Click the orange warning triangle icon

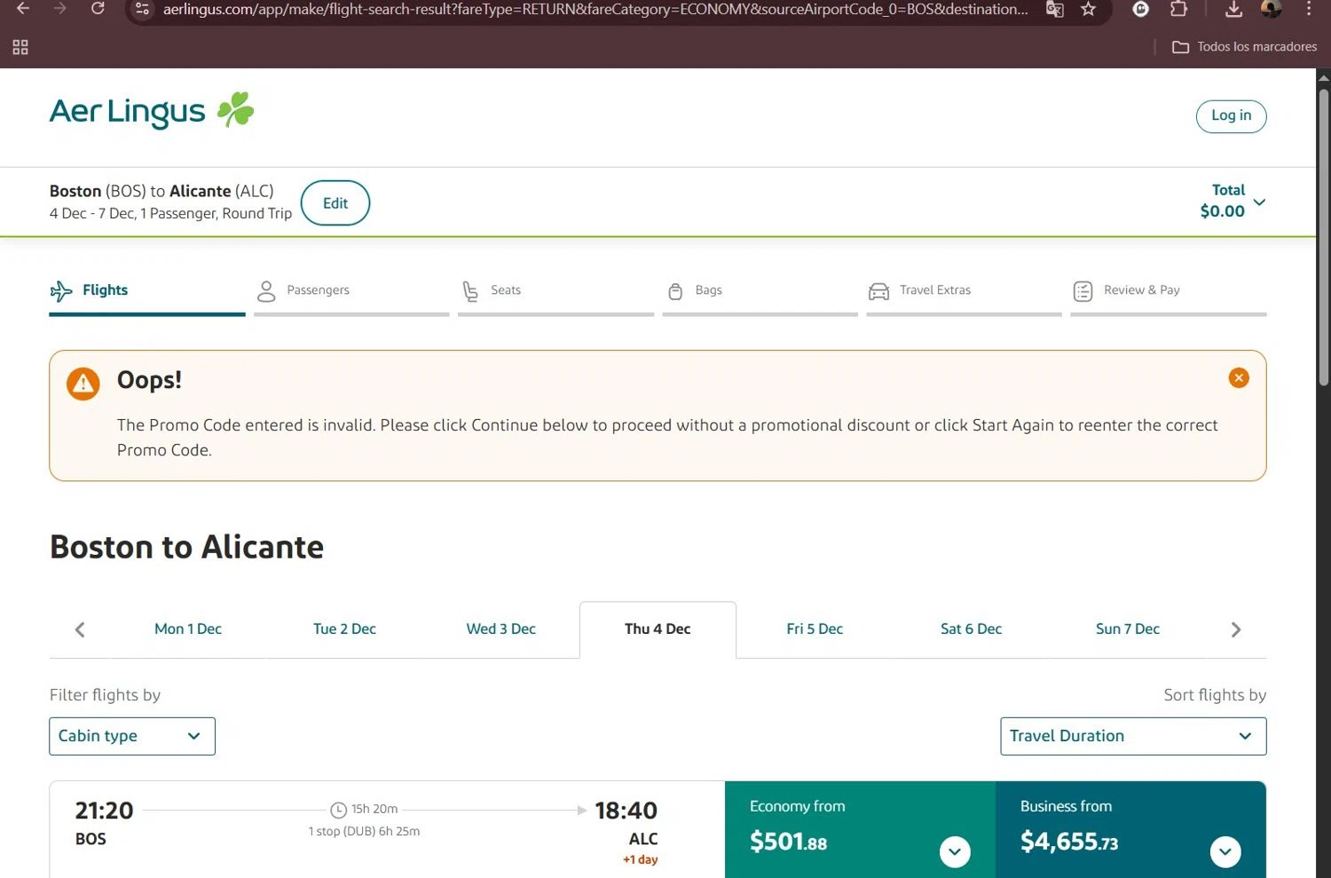[83, 384]
